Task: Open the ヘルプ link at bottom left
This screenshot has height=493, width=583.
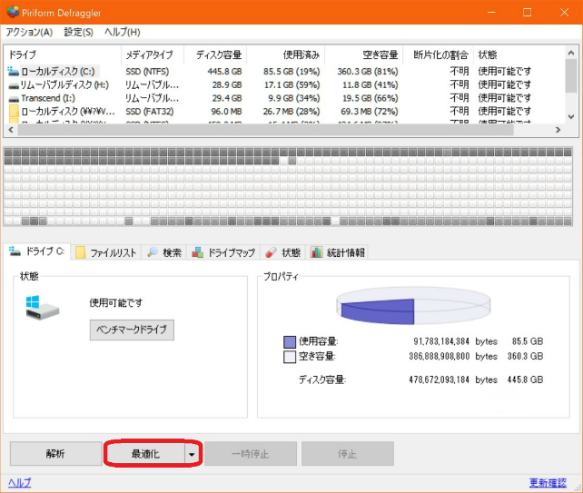Action: coord(19,483)
